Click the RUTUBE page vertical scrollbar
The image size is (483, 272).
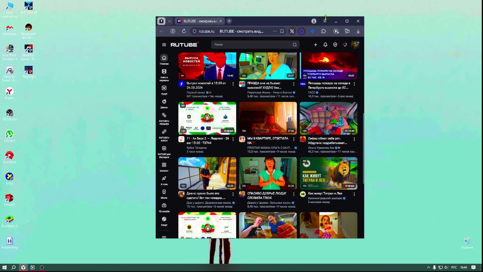(363, 149)
